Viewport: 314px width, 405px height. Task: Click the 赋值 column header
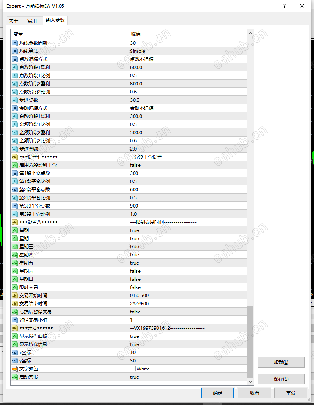point(188,34)
